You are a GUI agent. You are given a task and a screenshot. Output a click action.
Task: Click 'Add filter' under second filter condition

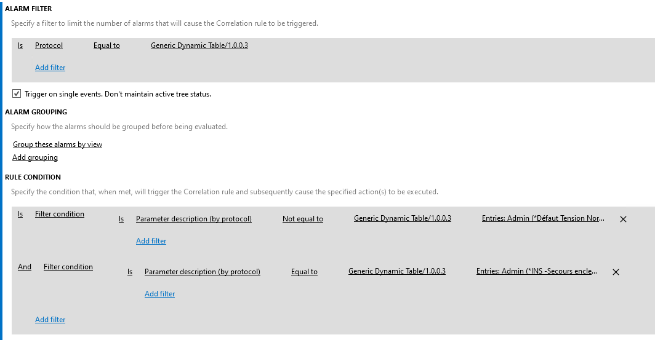click(x=159, y=294)
